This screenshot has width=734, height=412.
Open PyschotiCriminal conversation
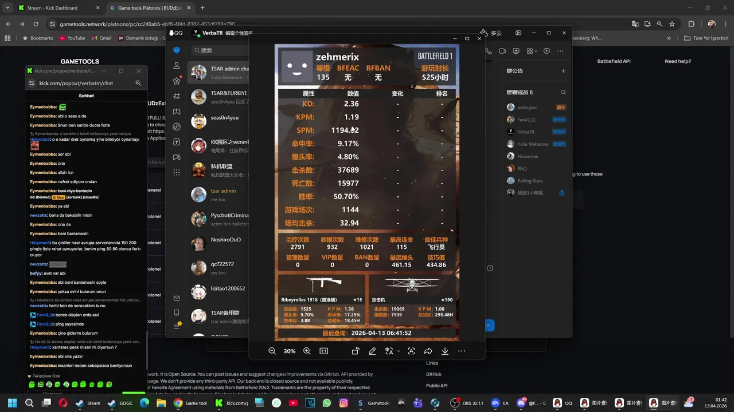coord(219,219)
